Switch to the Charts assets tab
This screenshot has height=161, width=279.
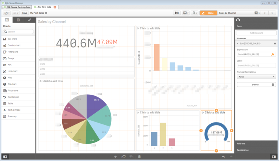(7, 20)
